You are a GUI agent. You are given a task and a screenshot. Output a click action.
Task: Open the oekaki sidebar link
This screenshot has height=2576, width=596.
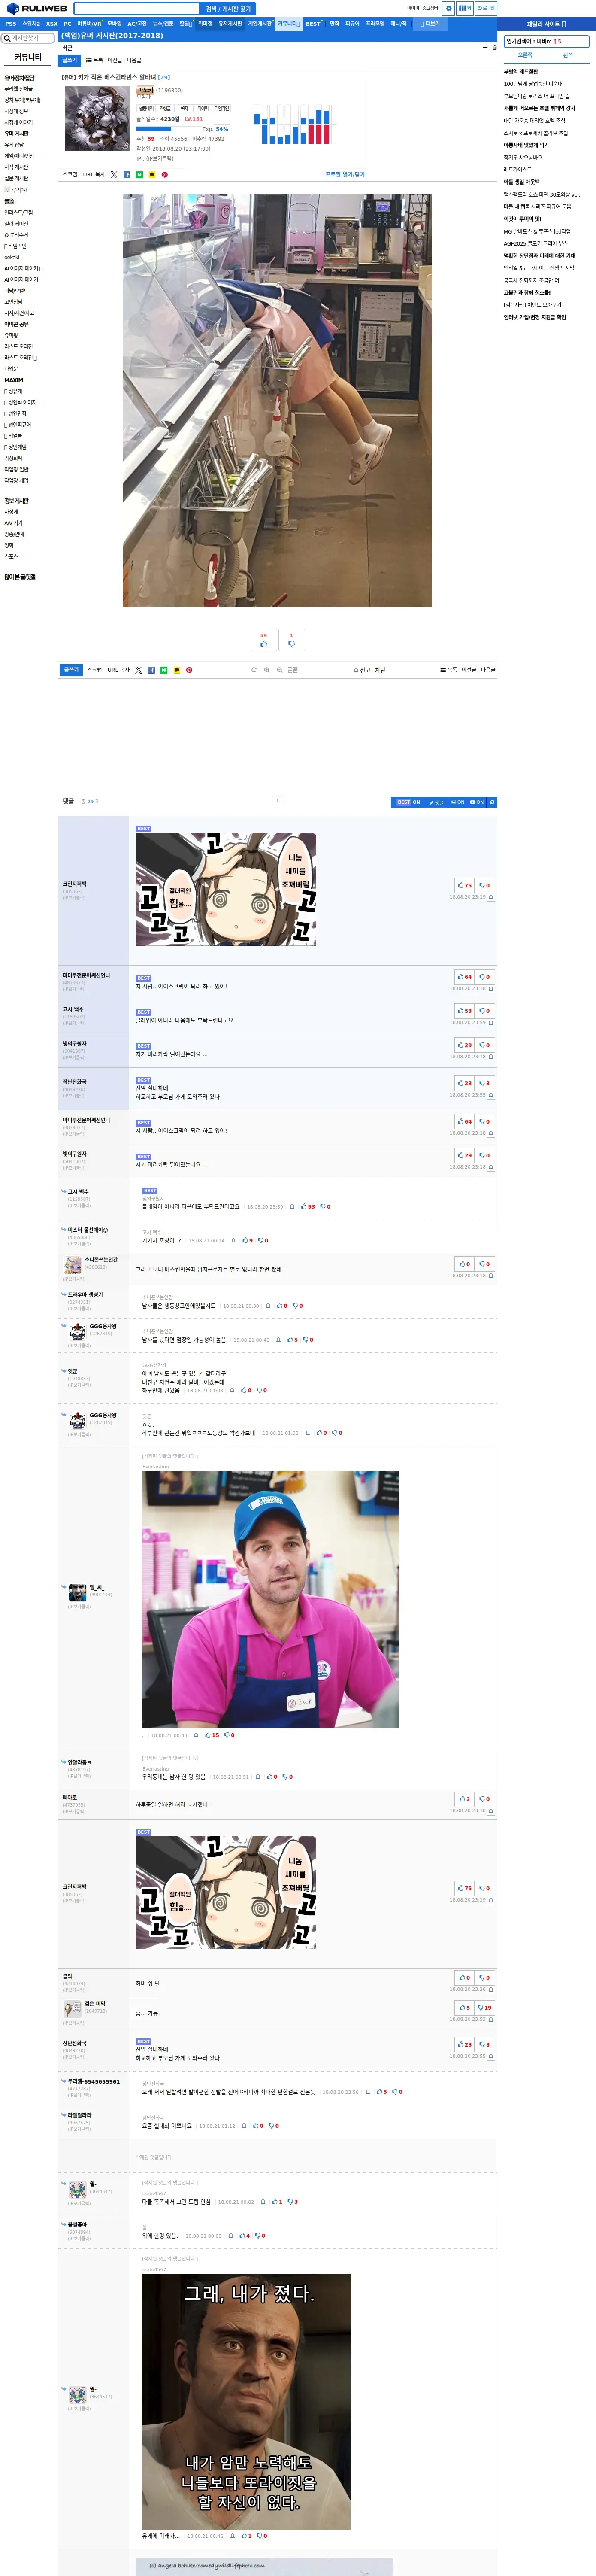[12, 257]
